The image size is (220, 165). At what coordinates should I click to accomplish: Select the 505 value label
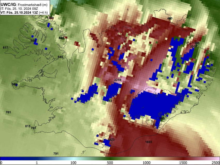click(162, 118)
